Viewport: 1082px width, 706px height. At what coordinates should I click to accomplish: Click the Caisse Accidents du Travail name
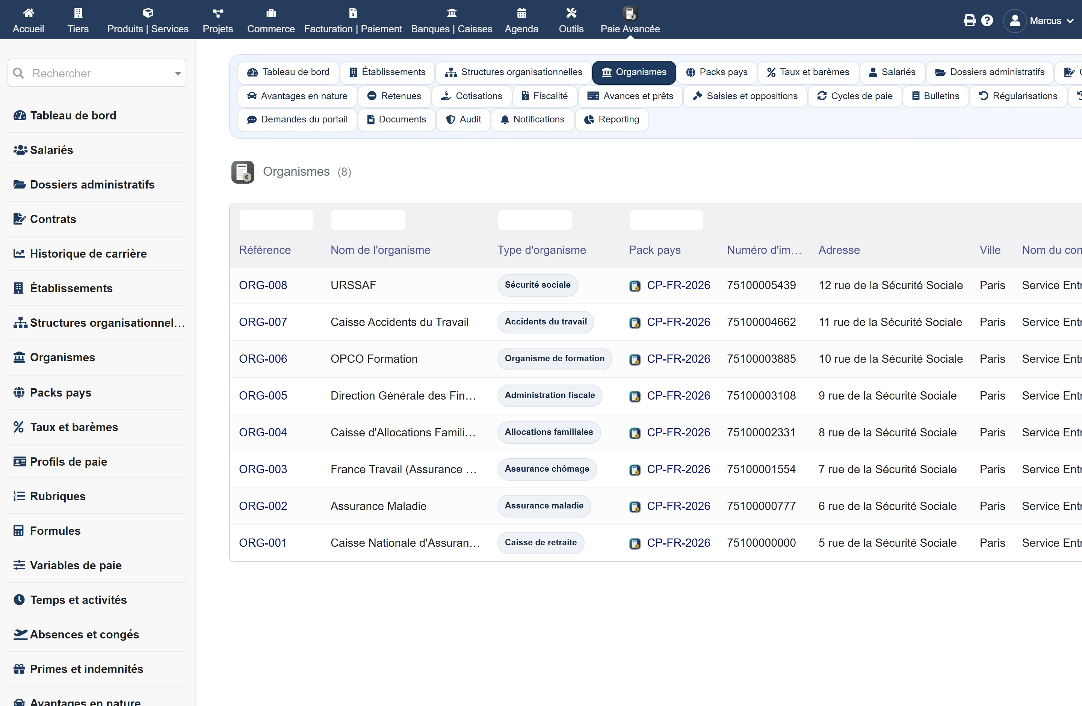[399, 322]
